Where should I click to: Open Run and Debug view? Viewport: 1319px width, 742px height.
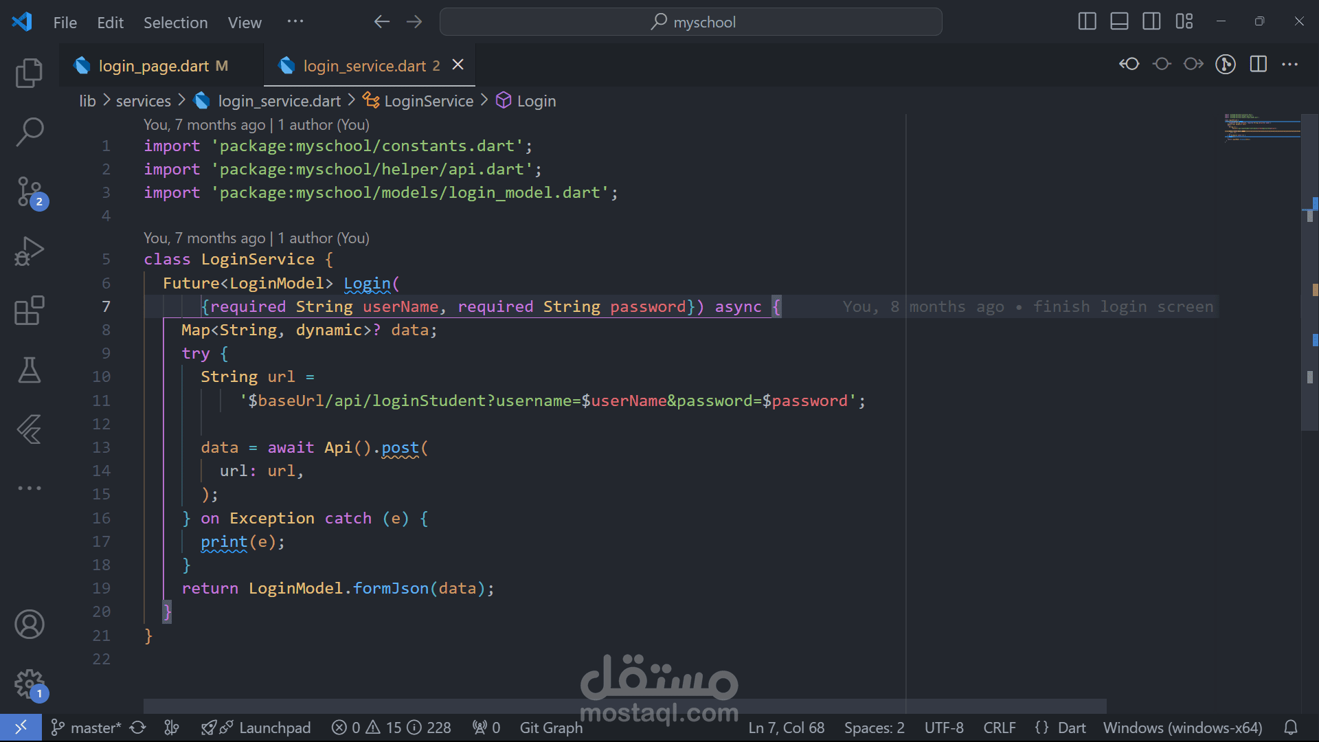(29, 251)
